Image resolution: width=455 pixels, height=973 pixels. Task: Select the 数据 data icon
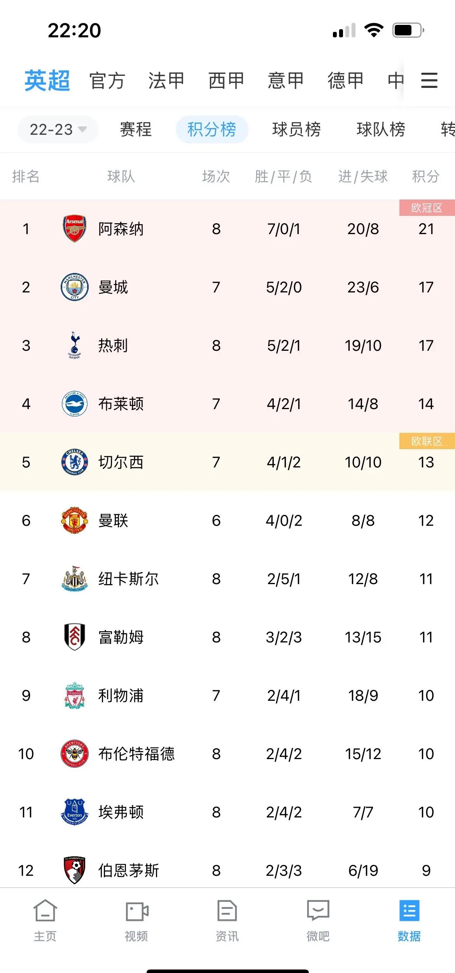(409, 911)
